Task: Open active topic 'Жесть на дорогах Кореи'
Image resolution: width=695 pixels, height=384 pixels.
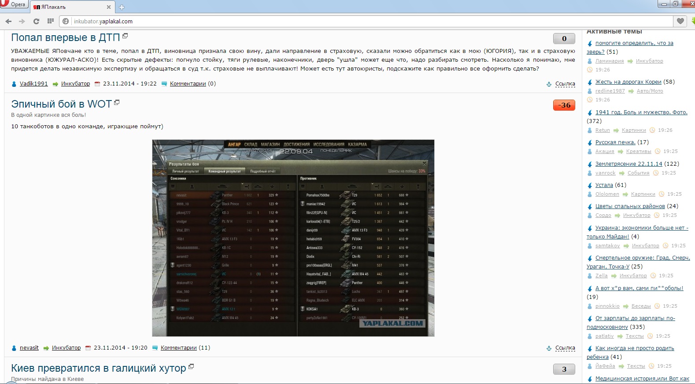Action: pyautogui.click(x=628, y=82)
